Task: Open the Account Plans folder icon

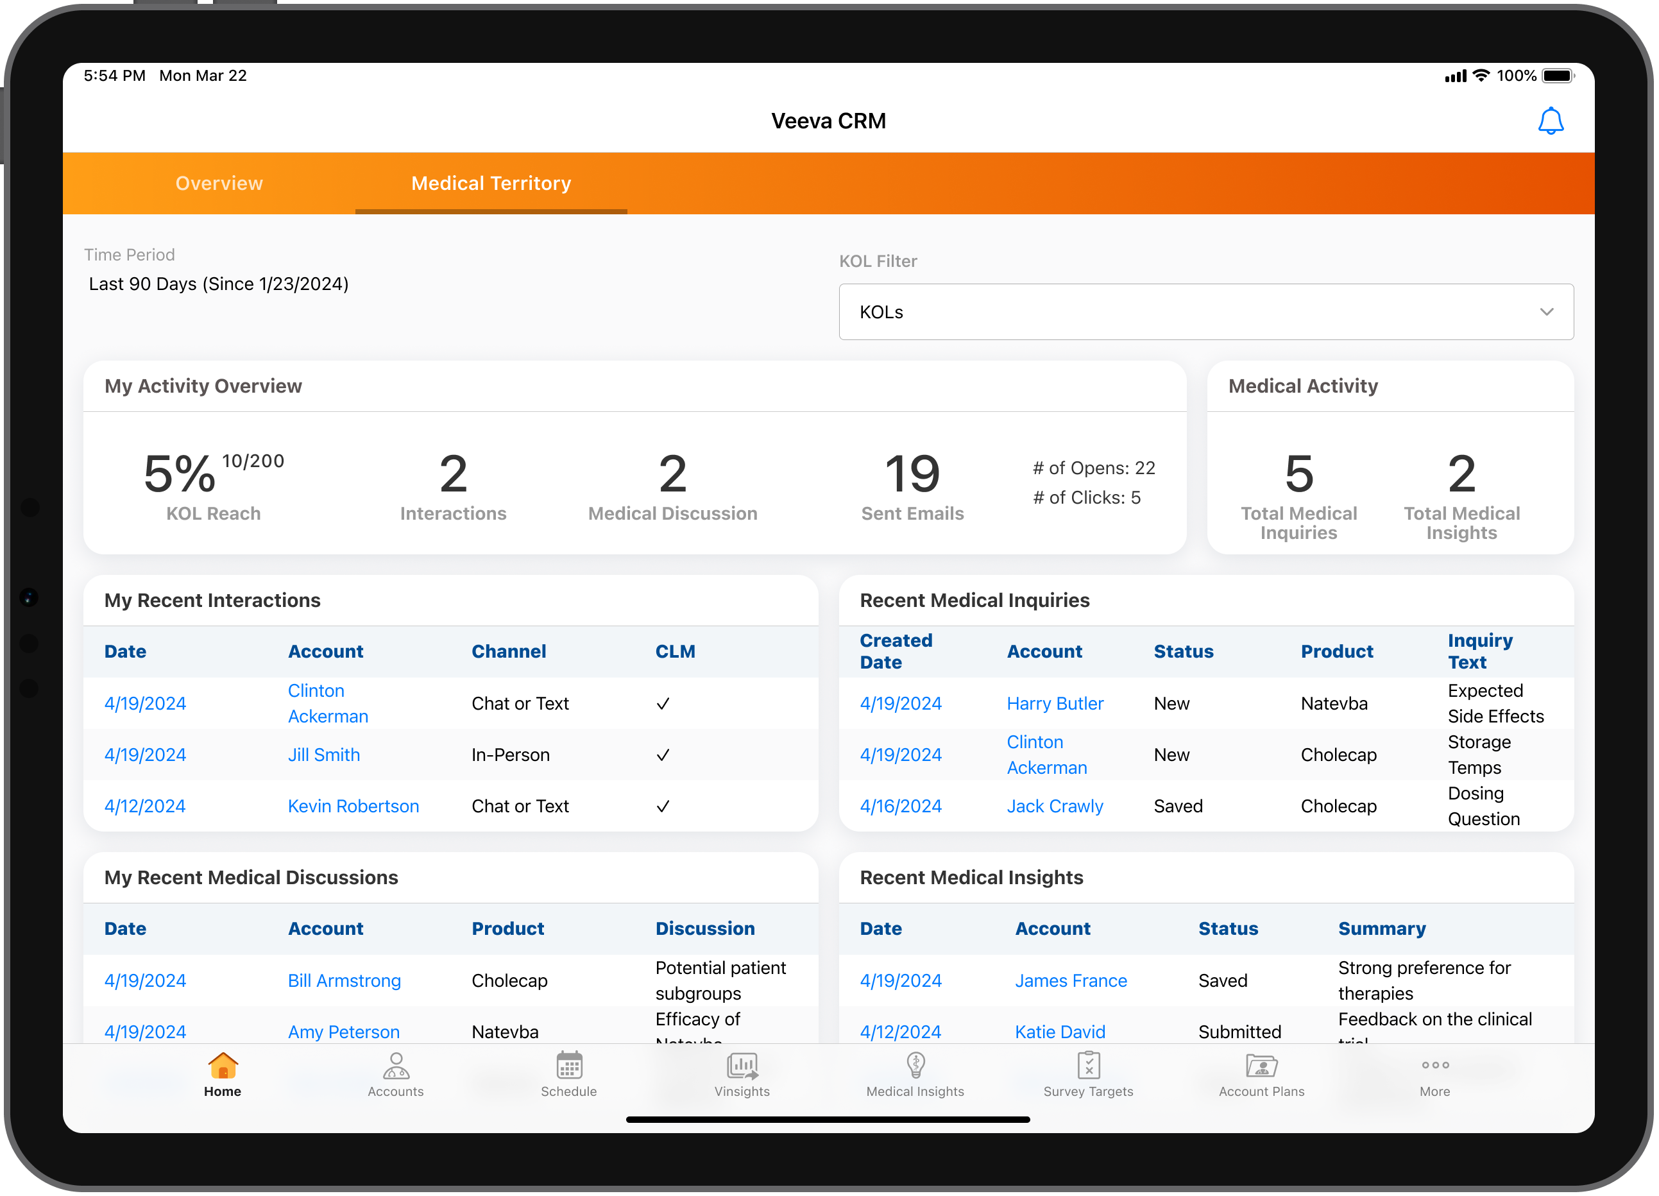Action: pyautogui.click(x=1261, y=1066)
